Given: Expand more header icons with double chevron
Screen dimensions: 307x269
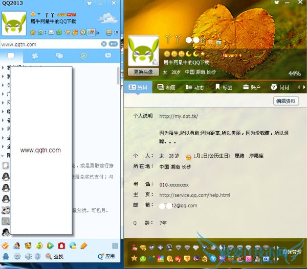Looking at the screenshot, I should 98,33.
